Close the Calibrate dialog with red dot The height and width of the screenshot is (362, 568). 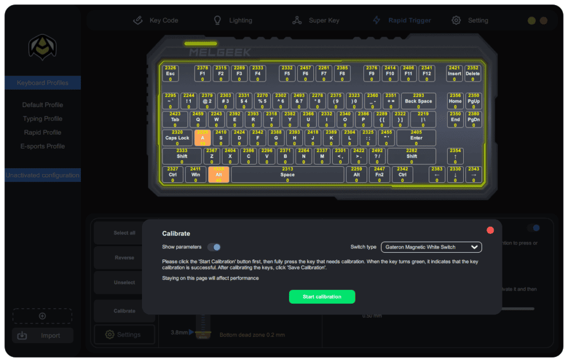[x=490, y=230]
